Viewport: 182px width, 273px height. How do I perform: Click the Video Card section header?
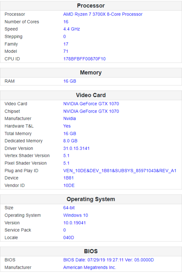91,95
